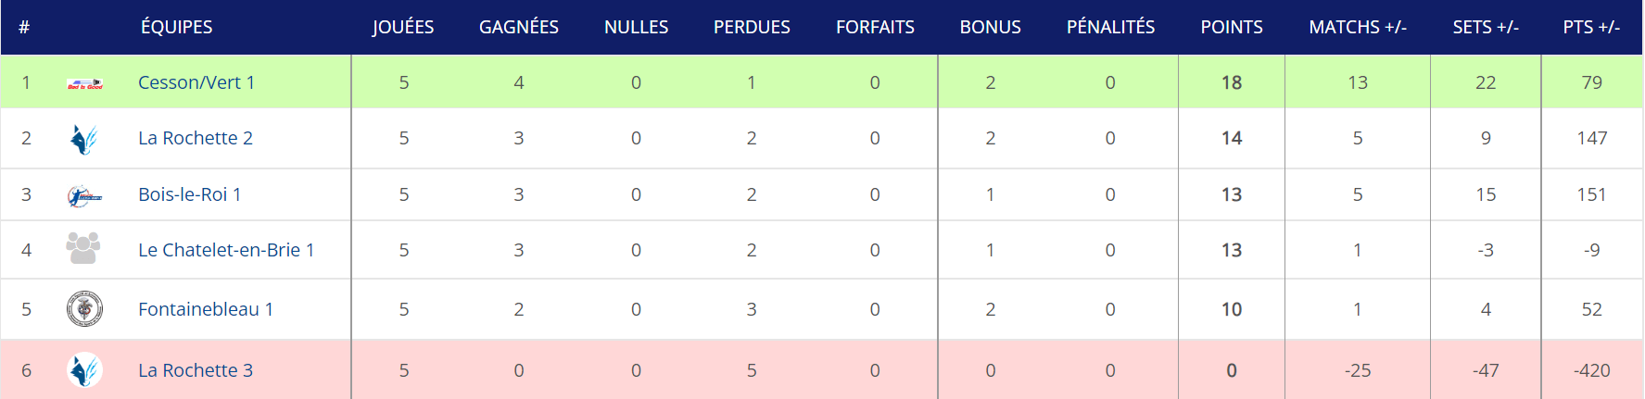Click the Le Chatelet-en-Brie 1 placeholder logo

pyautogui.click(x=83, y=248)
